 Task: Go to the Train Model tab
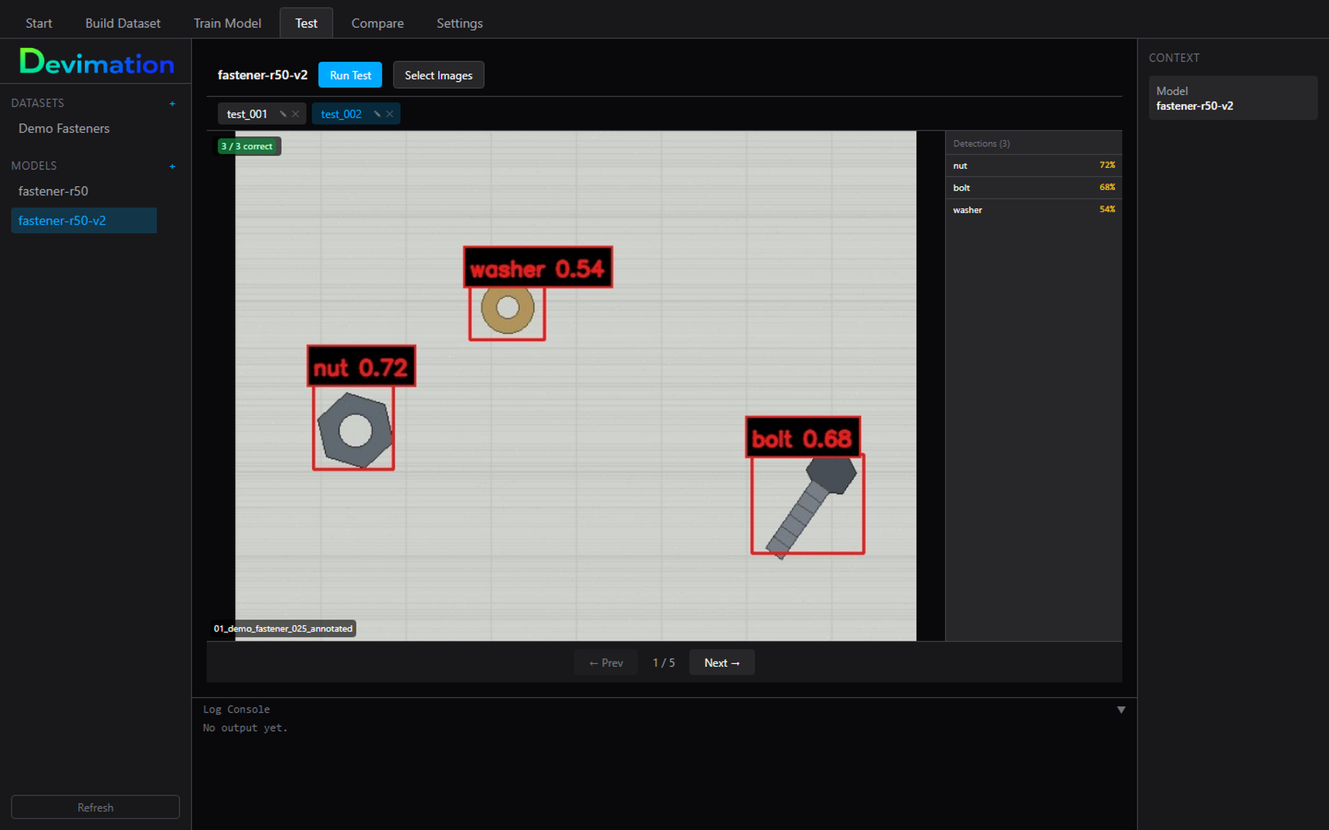[x=227, y=23]
